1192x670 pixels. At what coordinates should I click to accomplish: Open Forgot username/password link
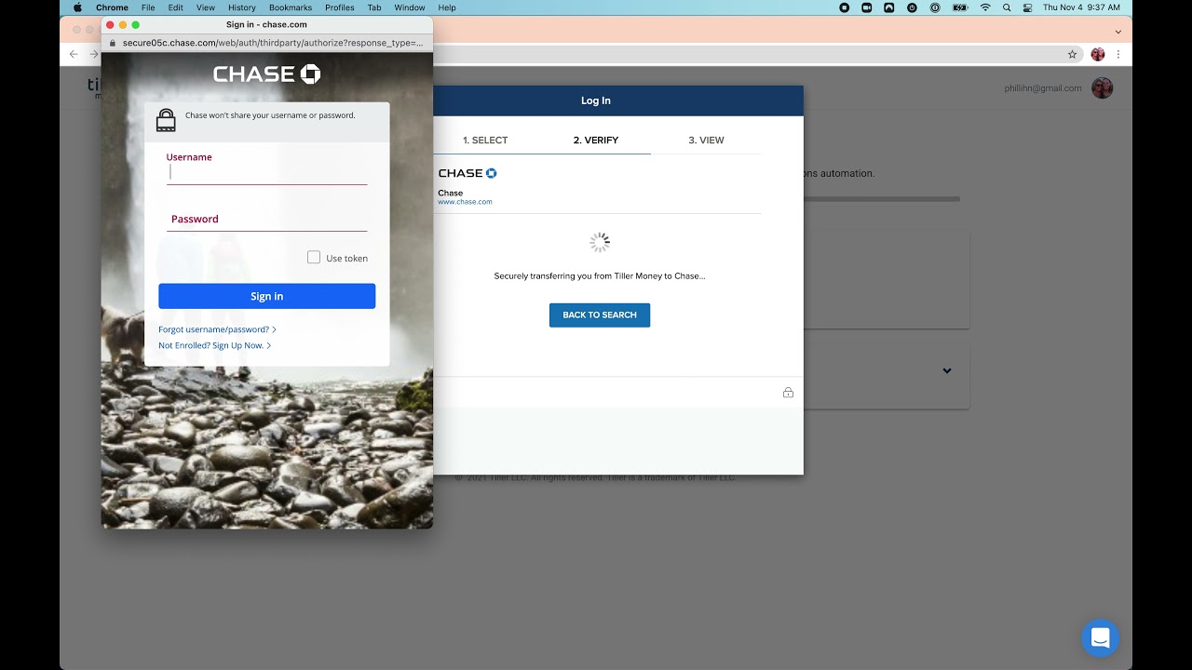[217, 329]
